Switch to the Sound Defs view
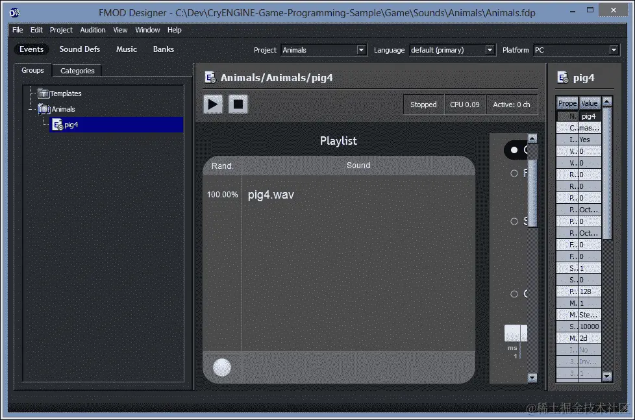The height and width of the screenshot is (420, 635). click(x=80, y=49)
